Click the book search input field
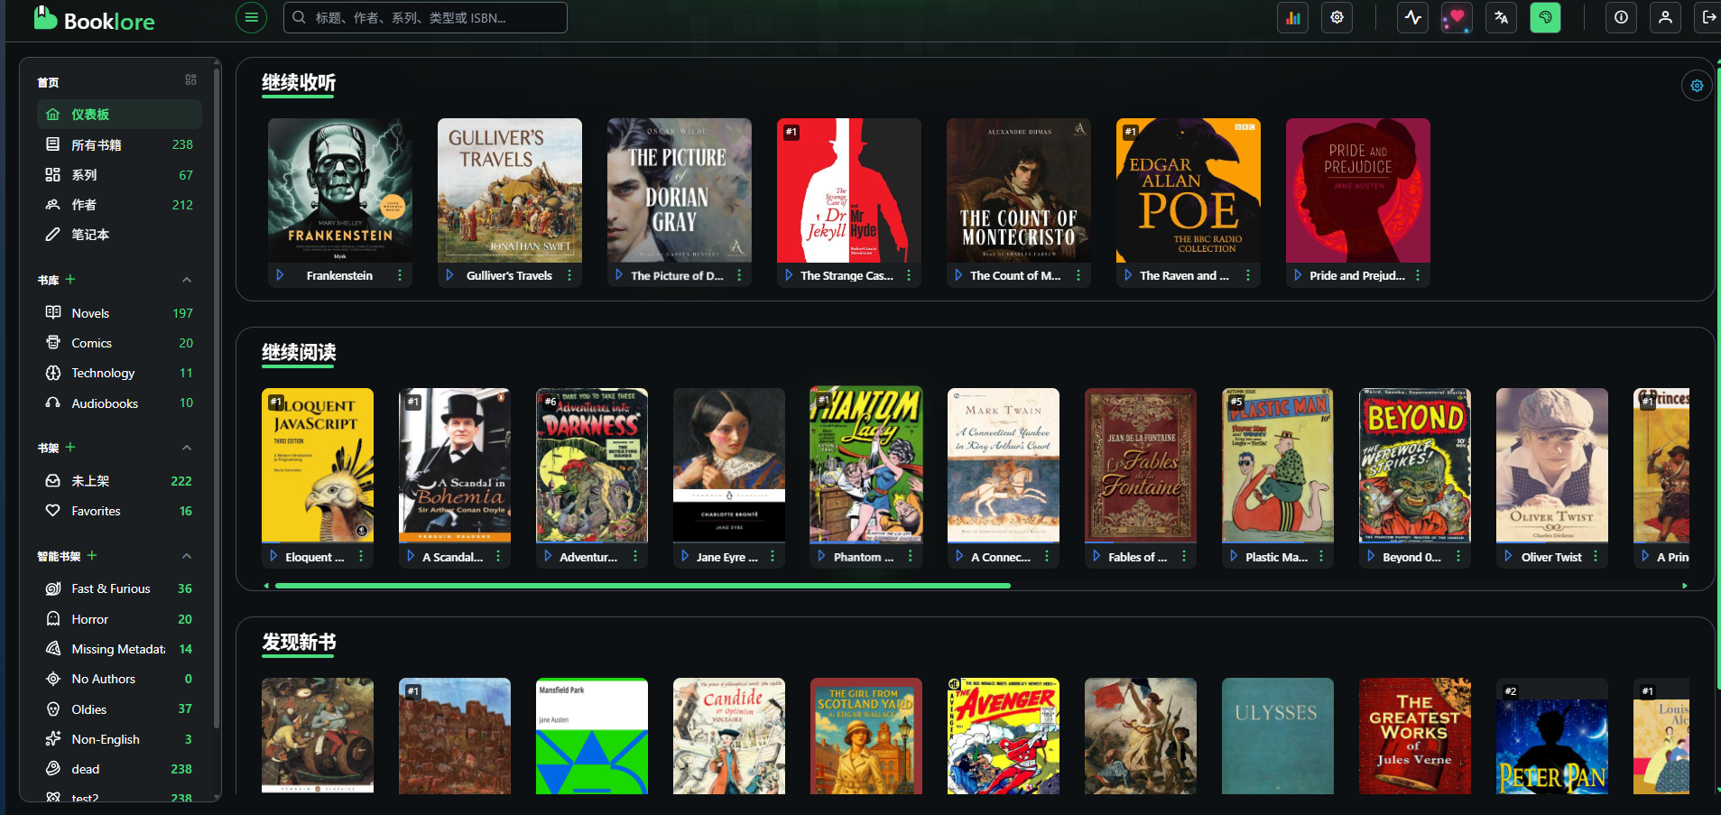Viewport: 1721px width, 815px height. [433, 17]
